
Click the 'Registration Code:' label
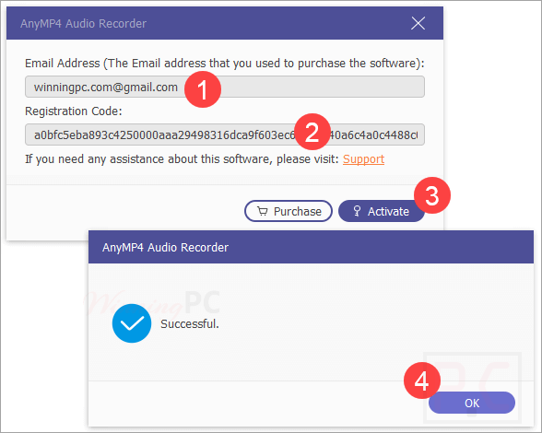(74, 111)
